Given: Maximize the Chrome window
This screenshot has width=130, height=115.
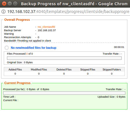Looking at the screenshot, I should [15, 4].
